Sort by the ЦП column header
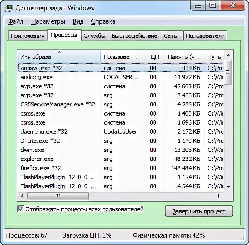249x245 pixels. tap(153, 56)
